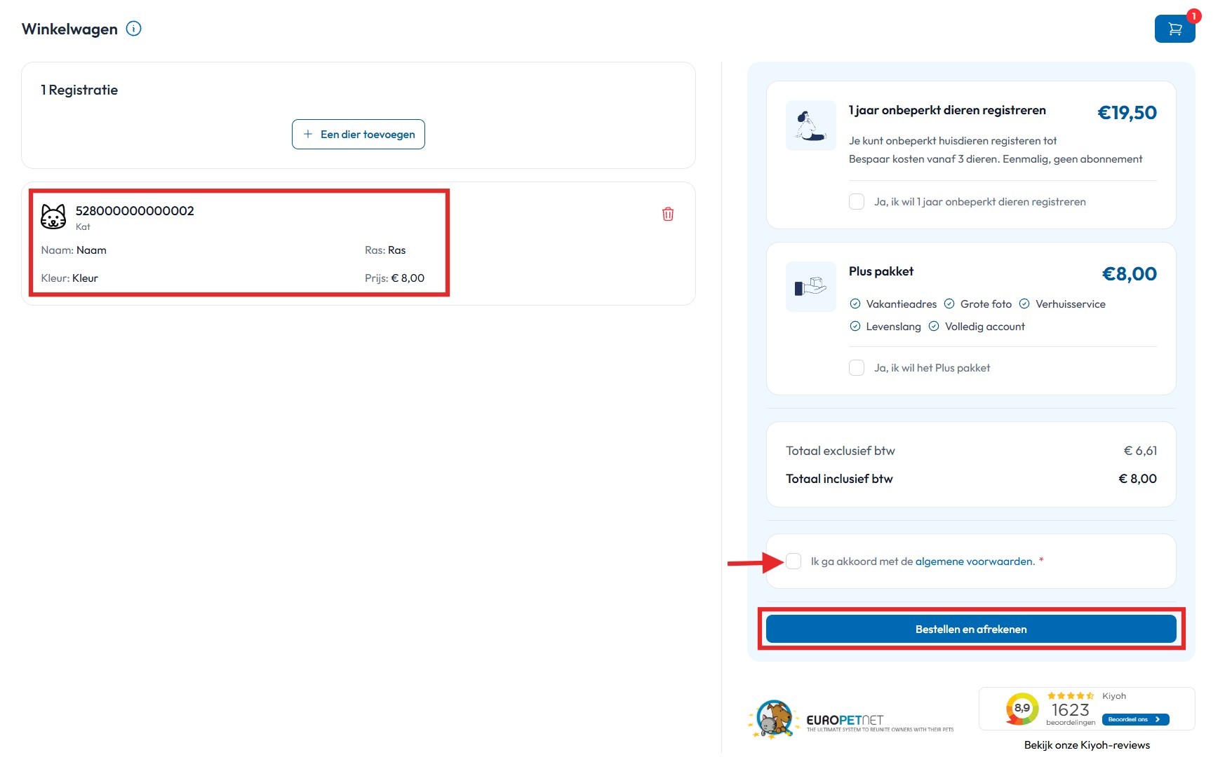Accept the algemene voorwaarden checkbox
Screen dimensions: 1232x776
pyautogui.click(x=794, y=561)
